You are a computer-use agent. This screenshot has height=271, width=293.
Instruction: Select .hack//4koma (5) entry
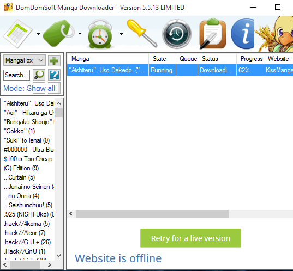tap(27, 224)
